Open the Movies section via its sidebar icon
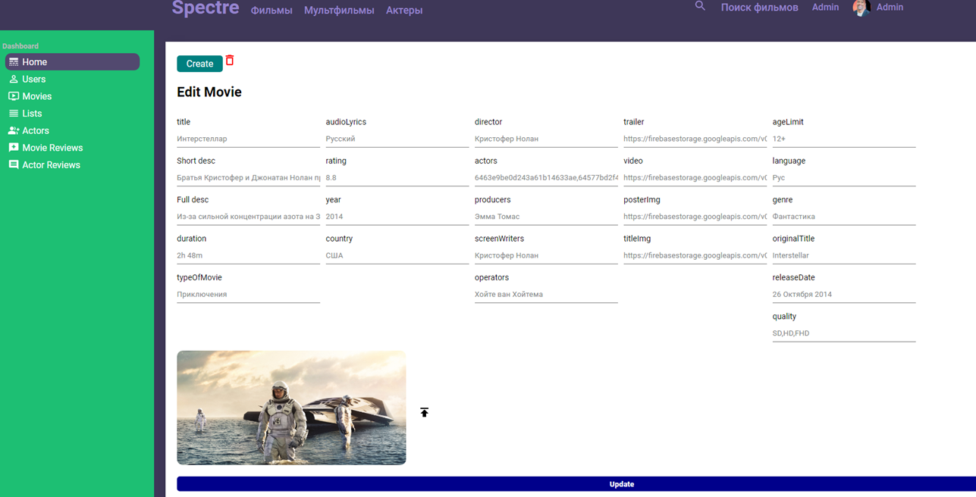 [x=12, y=96]
